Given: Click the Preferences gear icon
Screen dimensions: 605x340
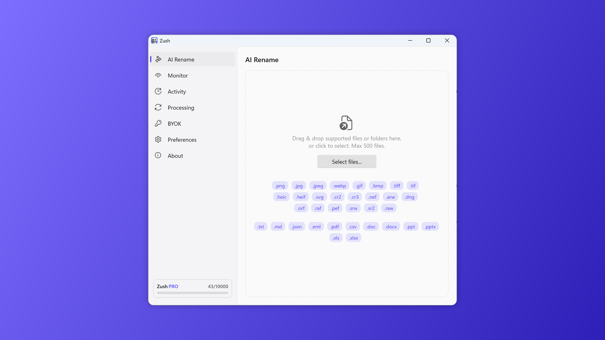Looking at the screenshot, I should click(158, 139).
